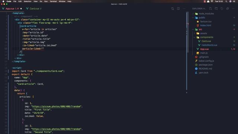Click the New Folder icon in Explorer header

[x=216, y=9]
